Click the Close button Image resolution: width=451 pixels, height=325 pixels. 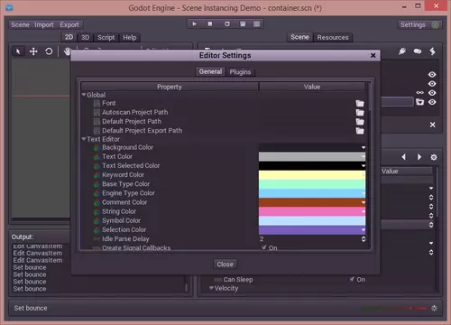coord(225,265)
